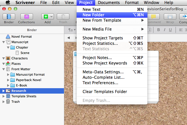Click the font size stepper arrows
This screenshot has height=125, width=187.
click(x=149, y=30)
